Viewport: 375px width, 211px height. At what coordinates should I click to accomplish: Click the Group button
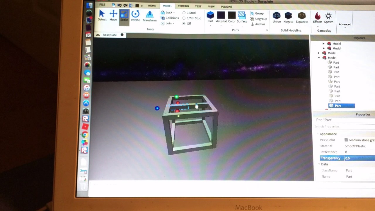click(257, 13)
